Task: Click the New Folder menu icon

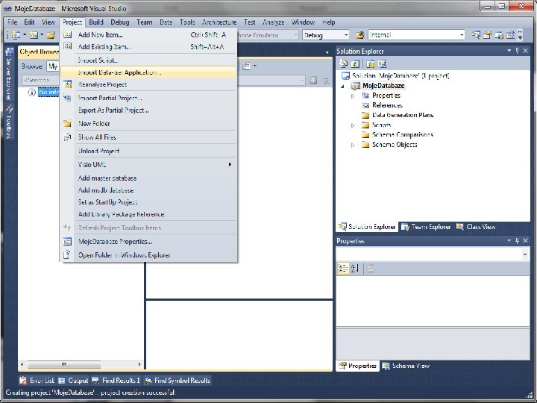Action: click(67, 123)
